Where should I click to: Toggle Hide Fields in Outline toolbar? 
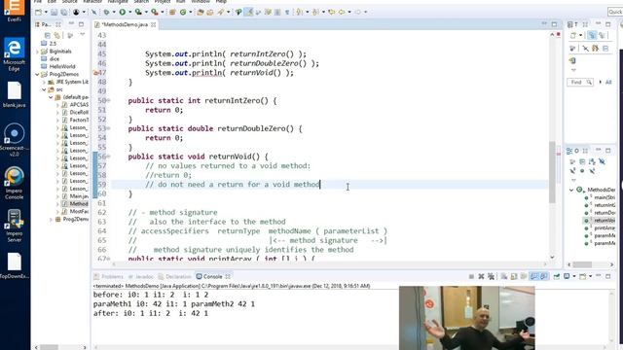click(x=602, y=161)
